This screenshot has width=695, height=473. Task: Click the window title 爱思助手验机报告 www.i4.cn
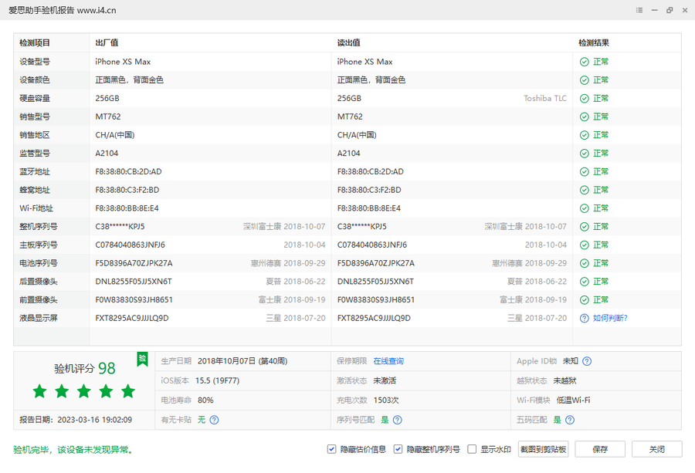point(62,10)
